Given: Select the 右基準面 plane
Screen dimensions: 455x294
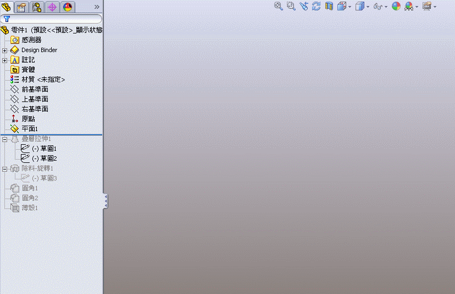Looking at the screenshot, I should 29,109.
